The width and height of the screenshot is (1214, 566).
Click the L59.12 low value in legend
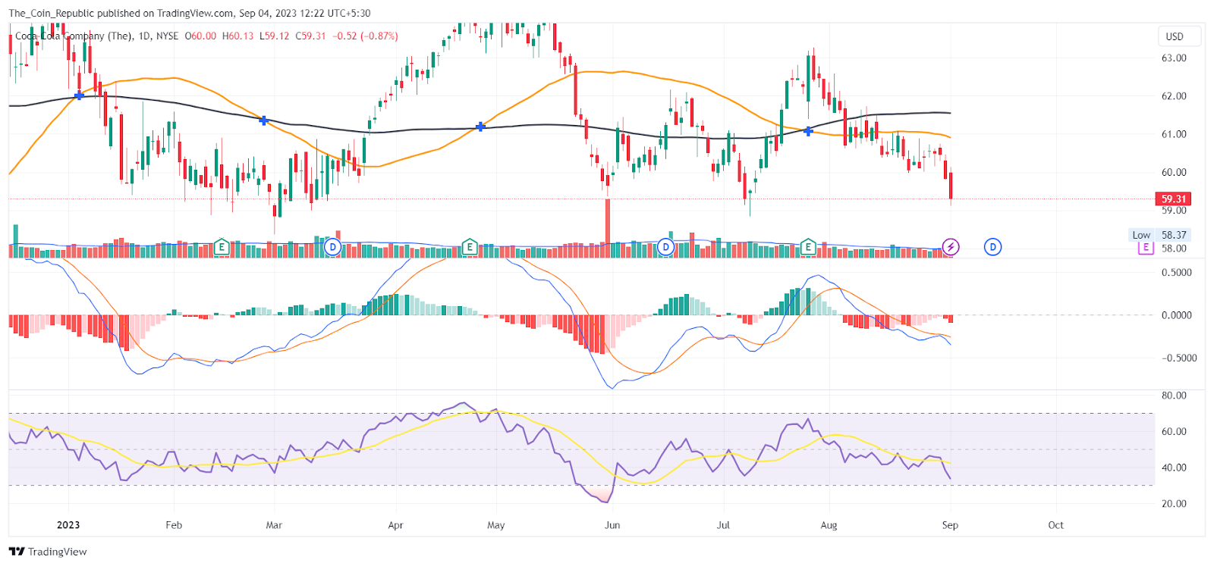tap(274, 36)
